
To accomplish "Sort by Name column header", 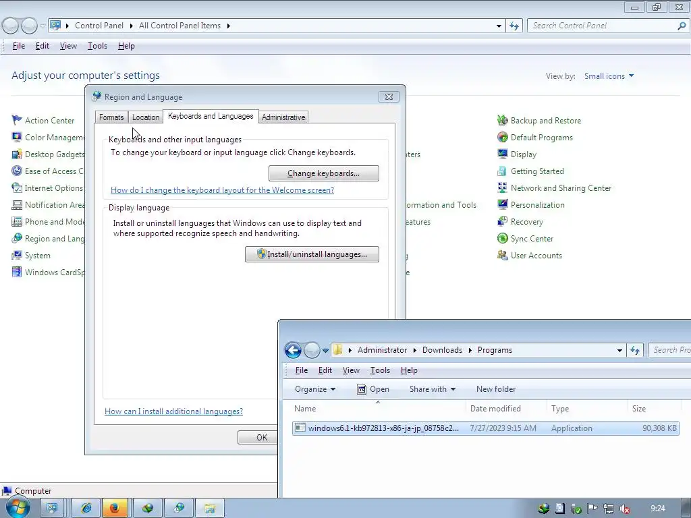I will coord(378,408).
